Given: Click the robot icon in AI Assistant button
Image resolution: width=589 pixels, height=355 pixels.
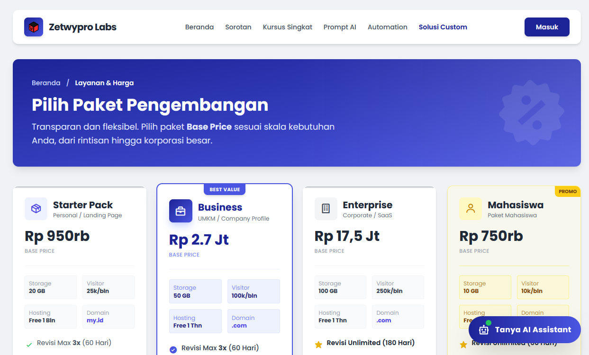Looking at the screenshot, I should [x=484, y=329].
